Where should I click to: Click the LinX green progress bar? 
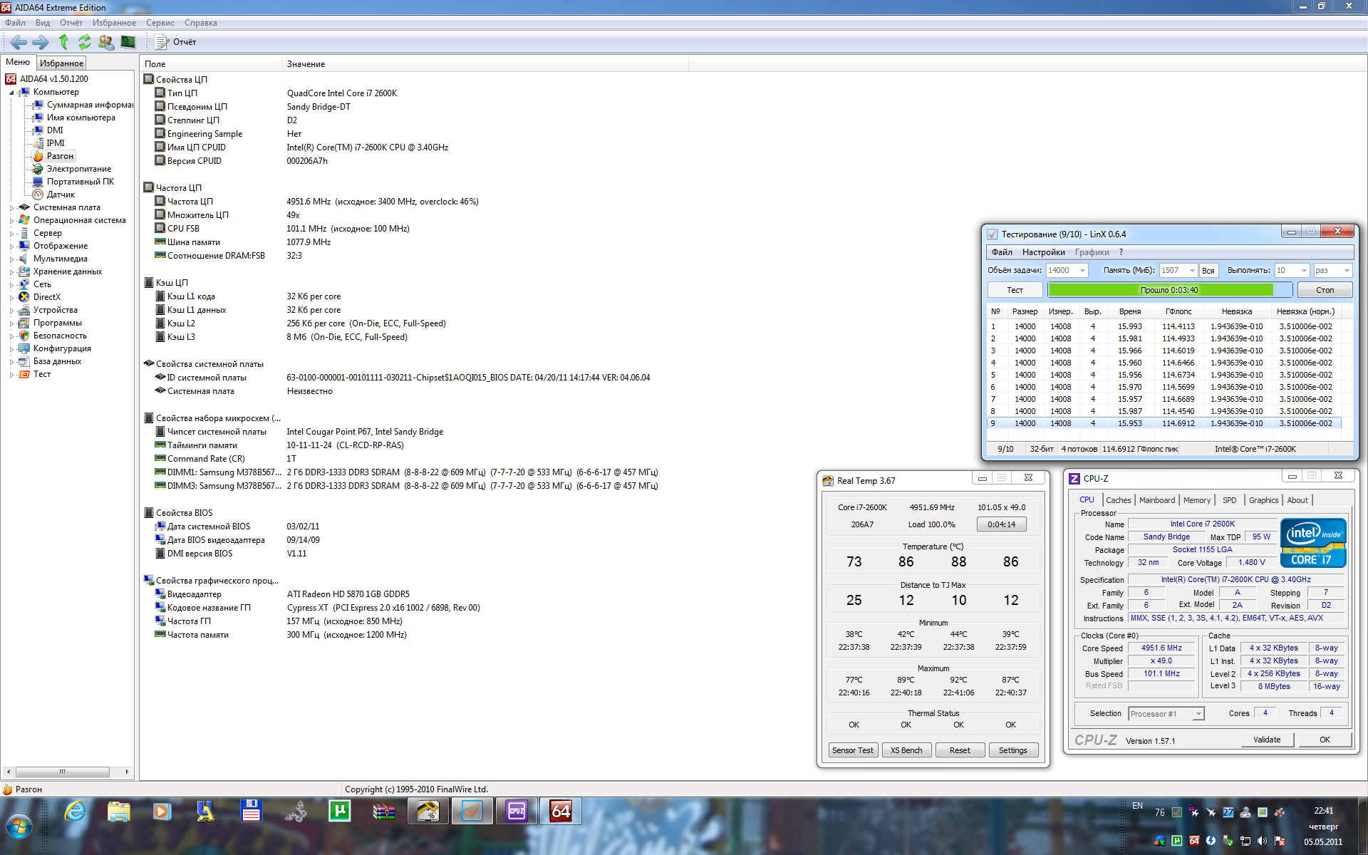tap(1169, 290)
